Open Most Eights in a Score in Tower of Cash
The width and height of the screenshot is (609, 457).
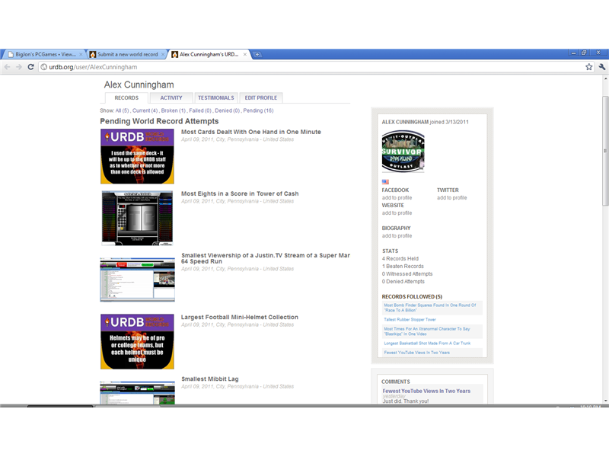(x=240, y=193)
